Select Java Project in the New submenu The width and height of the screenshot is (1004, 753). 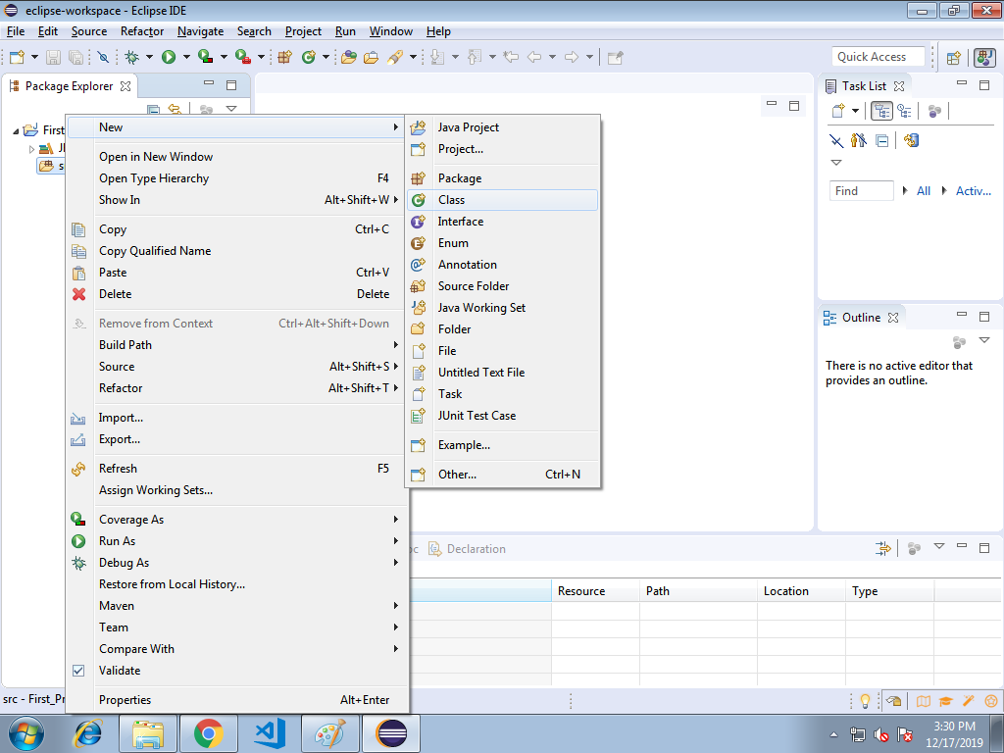tap(503, 127)
